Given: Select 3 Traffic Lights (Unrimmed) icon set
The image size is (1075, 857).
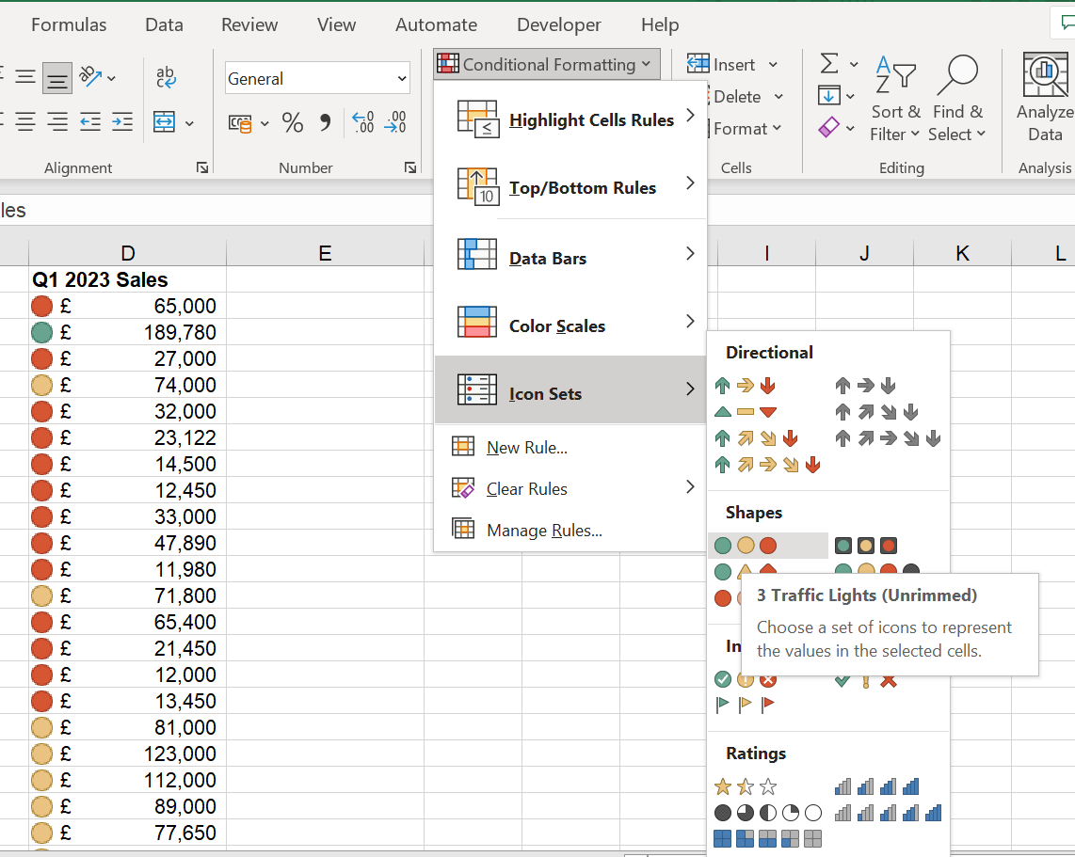Looking at the screenshot, I should 746,546.
